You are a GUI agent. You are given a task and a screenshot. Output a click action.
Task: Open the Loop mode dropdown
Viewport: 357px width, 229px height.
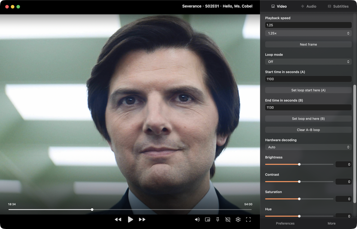[308, 62]
